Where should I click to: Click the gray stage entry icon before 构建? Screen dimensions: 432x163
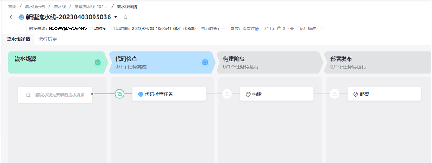coord(227,94)
